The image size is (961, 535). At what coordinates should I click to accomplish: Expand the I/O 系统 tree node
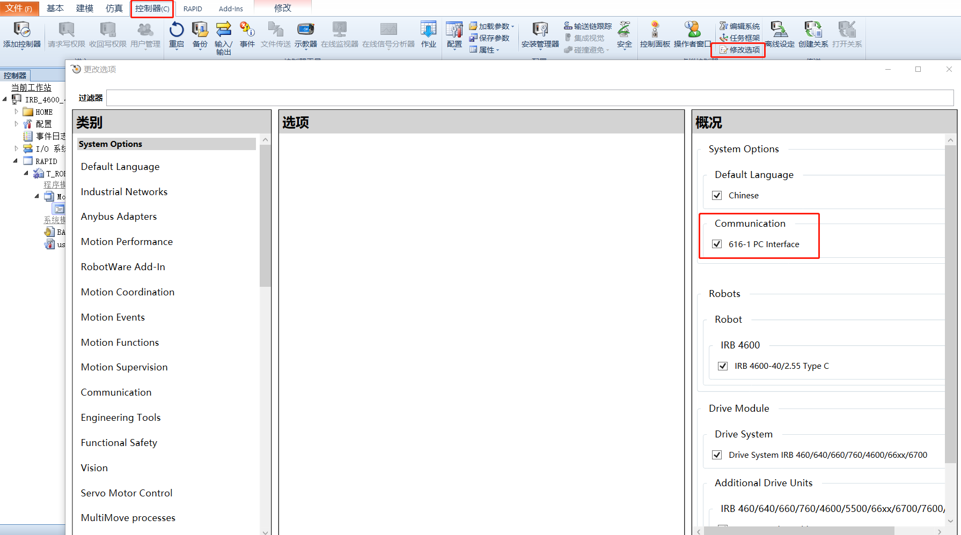[x=16, y=148]
